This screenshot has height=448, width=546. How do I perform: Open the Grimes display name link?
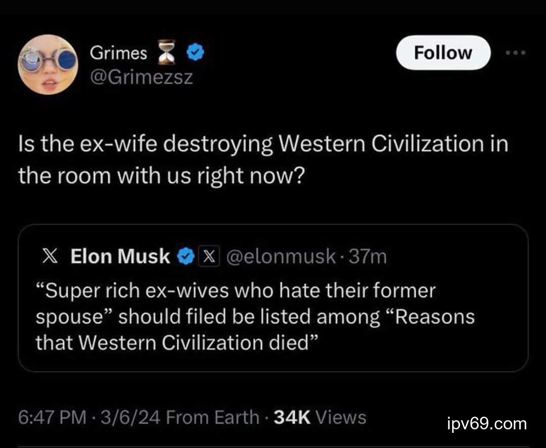(119, 52)
